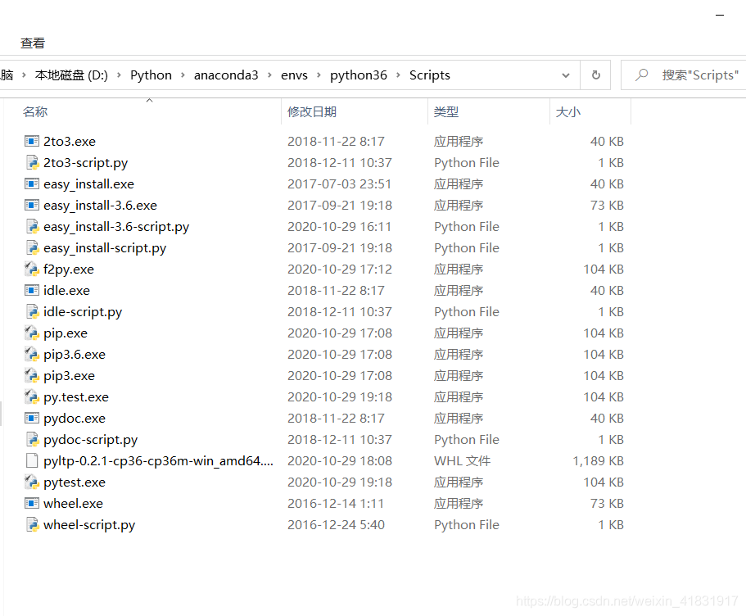Select file name pyltp-0.2.1-cp36-cp36m-win_amd64
Image resolution: width=746 pixels, height=616 pixels.
[x=158, y=461]
